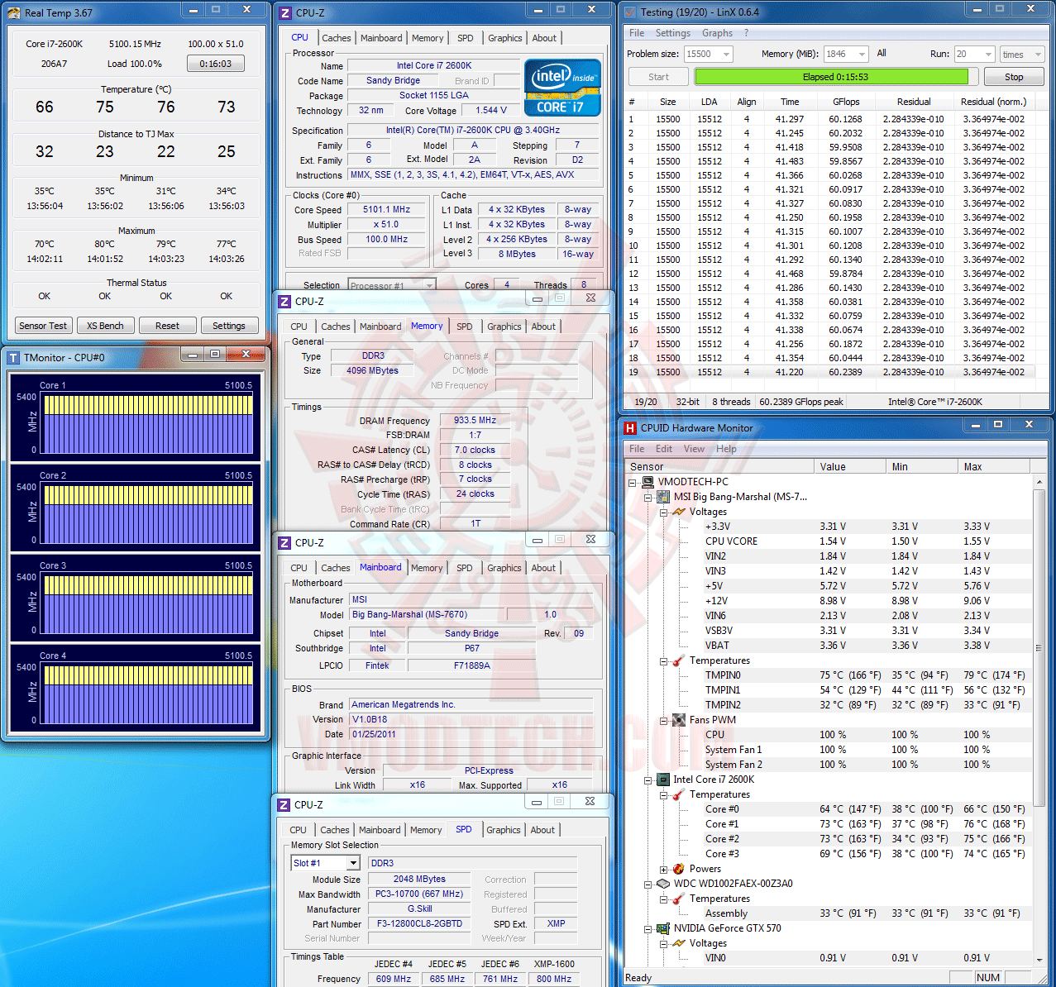This screenshot has width=1056, height=987.
Task: Click the title icon of the CPU-Z window with the Mainboard tab active
Action: click(284, 542)
